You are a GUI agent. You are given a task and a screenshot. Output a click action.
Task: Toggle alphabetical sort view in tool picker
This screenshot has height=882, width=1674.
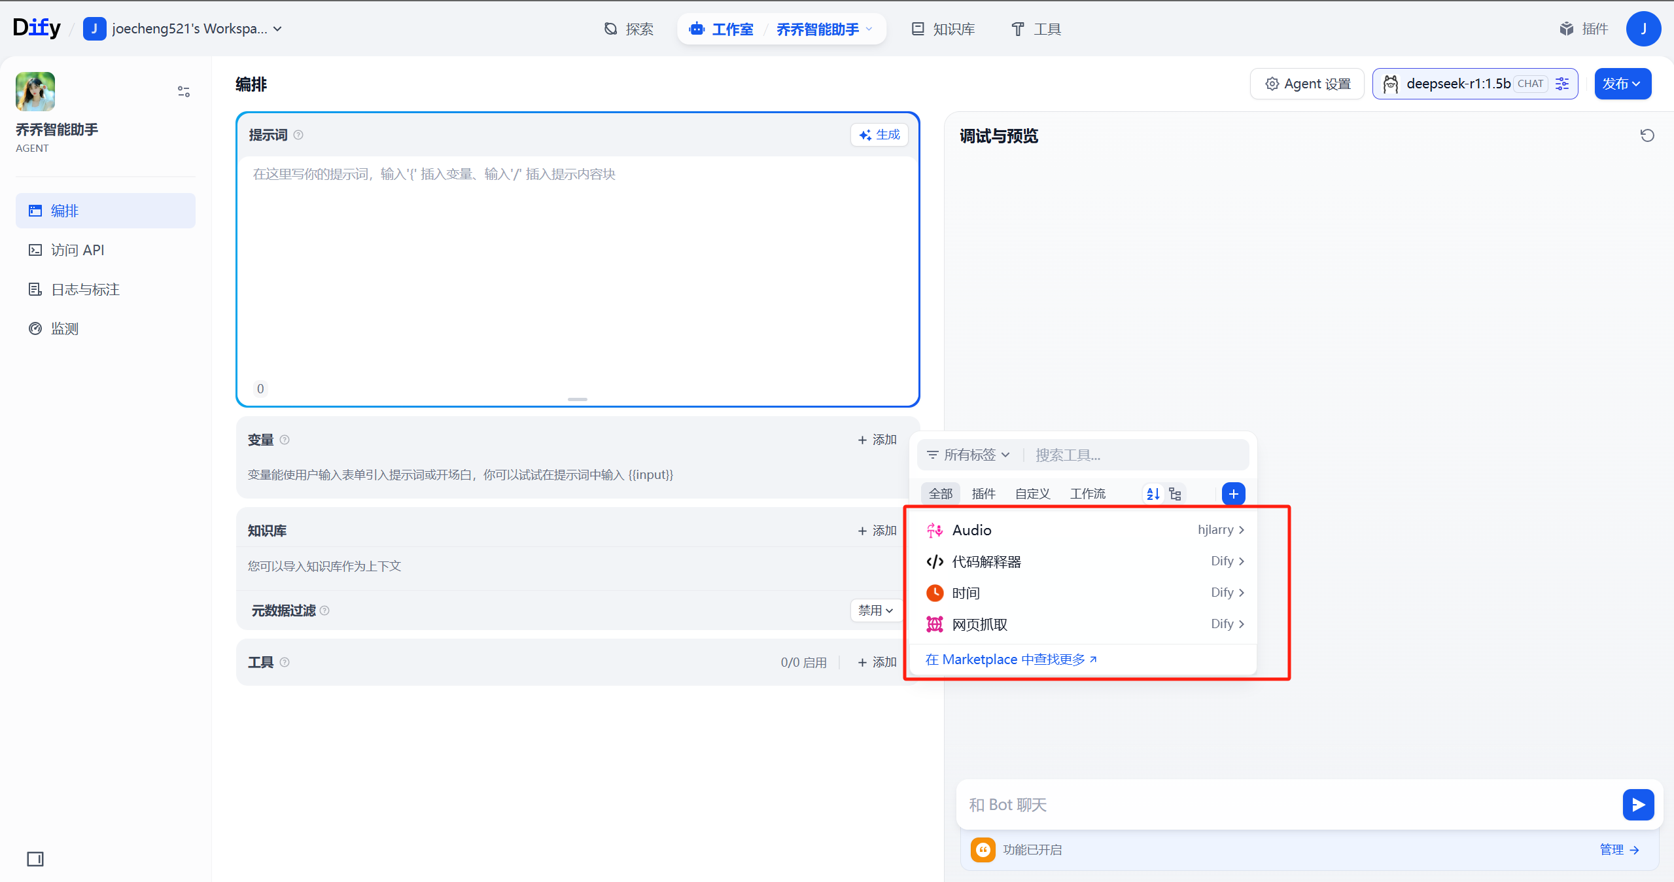tap(1153, 494)
